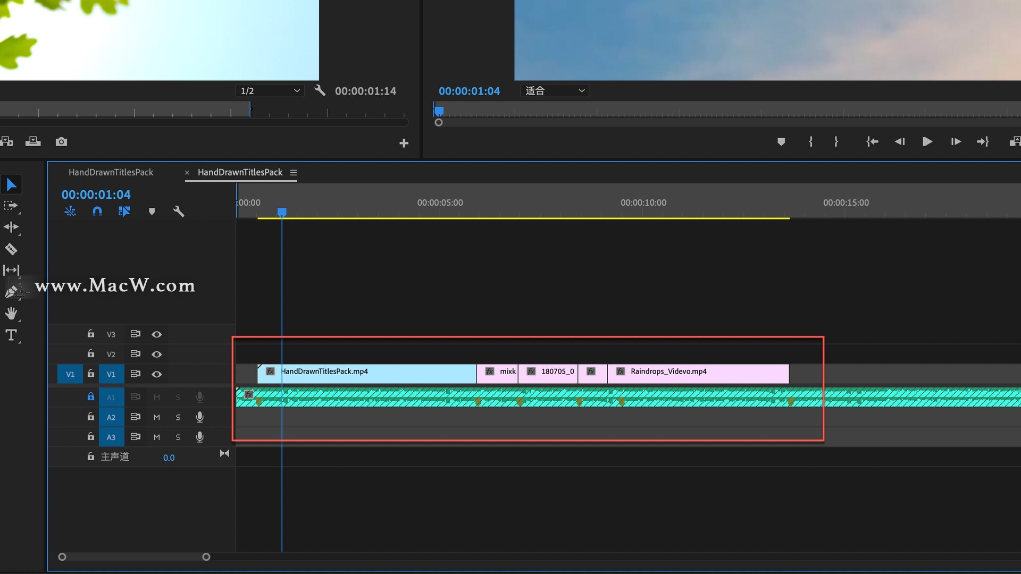Click the timeline zoom scrollbar right handle
1021x574 pixels.
pos(206,557)
